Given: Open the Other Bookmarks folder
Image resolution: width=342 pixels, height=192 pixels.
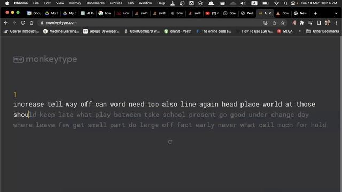Looking at the screenshot, I should [323, 31].
